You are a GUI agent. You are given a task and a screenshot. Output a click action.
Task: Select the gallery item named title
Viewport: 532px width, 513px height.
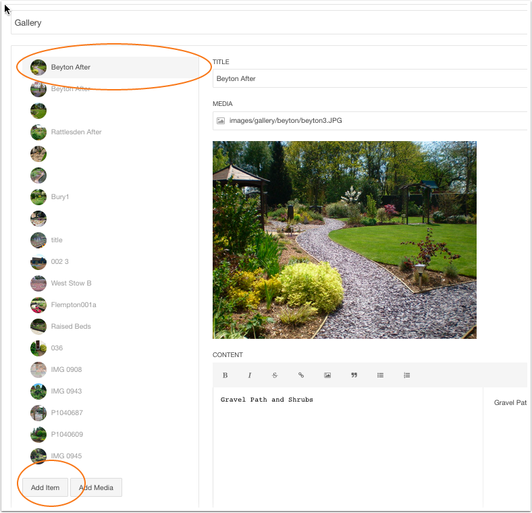110,240
